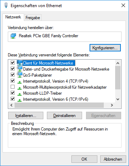Select Internetprotokoll, Version 4 (TCP/IPv4) entry
The height and width of the screenshot is (166, 129).
(55, 81)
